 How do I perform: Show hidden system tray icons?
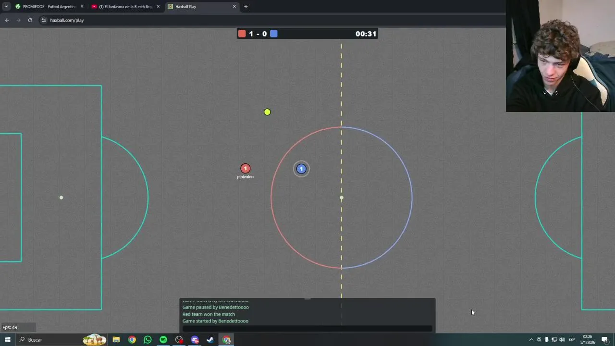click(x=531, y=340)
